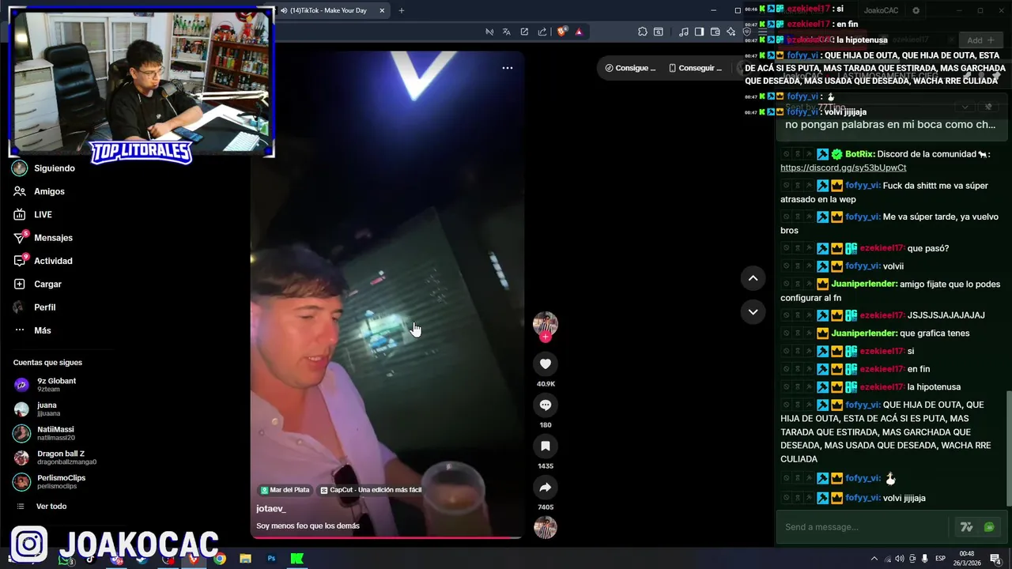Click the share page icon in address bar
Viewport: 1012px width, 569px height.
click(x=542, y=32)
